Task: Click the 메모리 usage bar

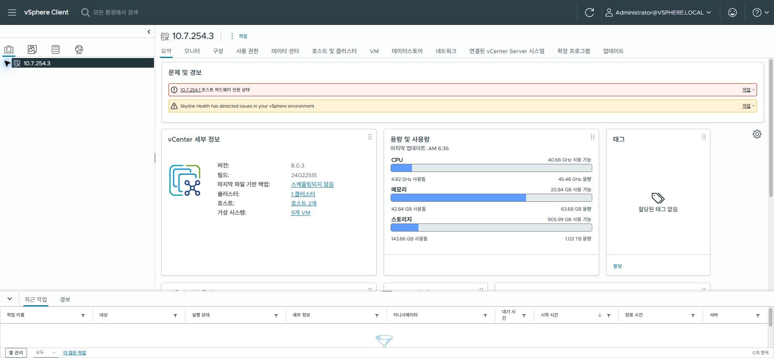Action: (x=491, y=198)
